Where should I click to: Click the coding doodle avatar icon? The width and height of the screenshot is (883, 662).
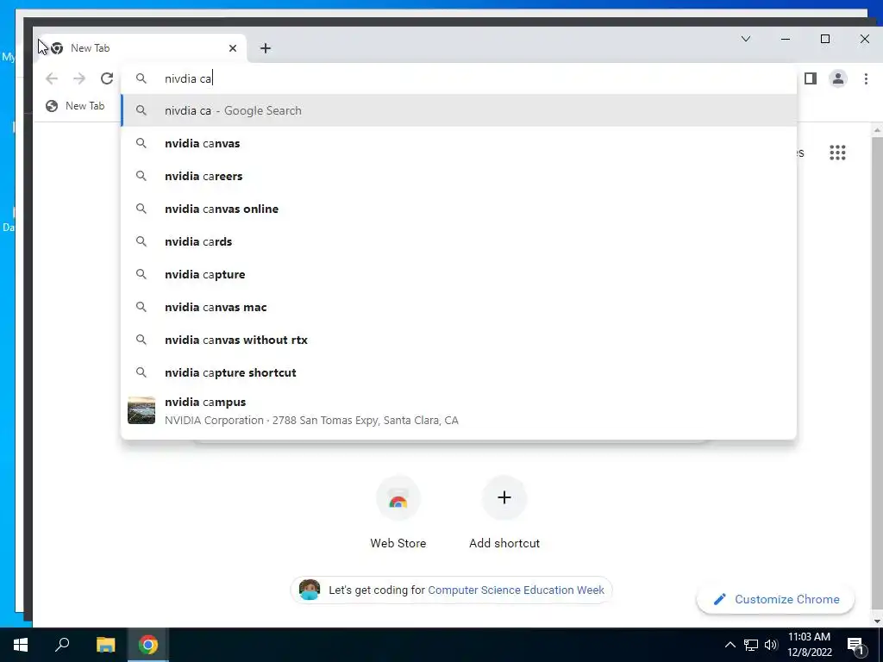pos(310,590)
